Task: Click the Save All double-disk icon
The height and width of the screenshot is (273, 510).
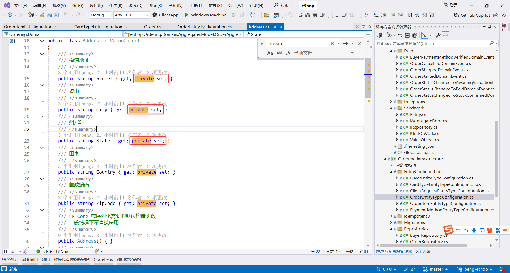Action: [56, 15]
